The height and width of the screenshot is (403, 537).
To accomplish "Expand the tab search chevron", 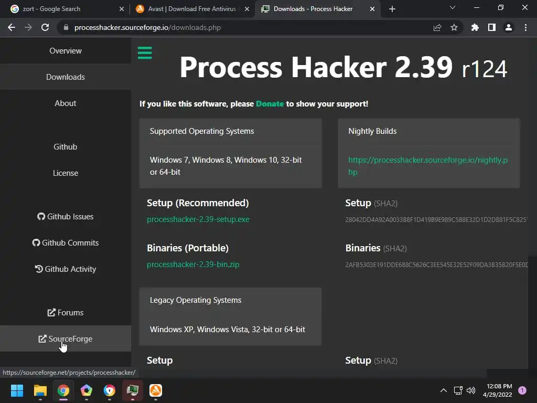I will click(x=453, y=7).
